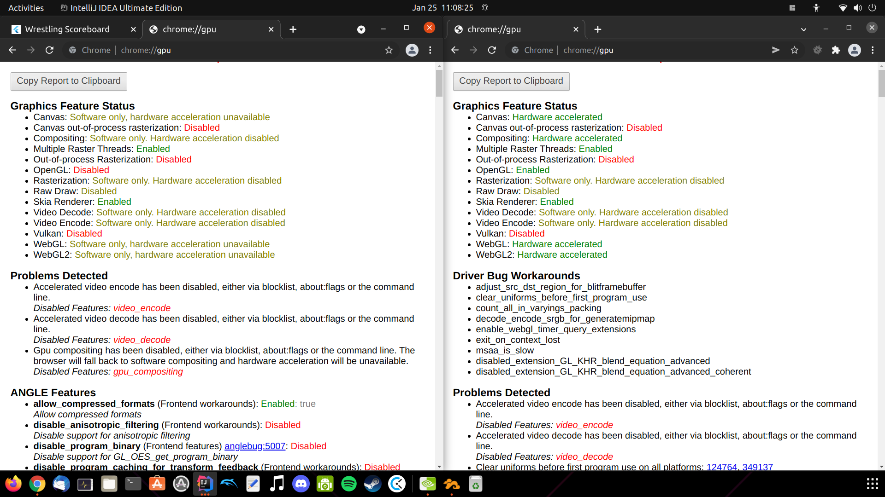Viewport: 885px width, 497px height.
Task: Open Spotify from the dock
Action: point(349,484)
